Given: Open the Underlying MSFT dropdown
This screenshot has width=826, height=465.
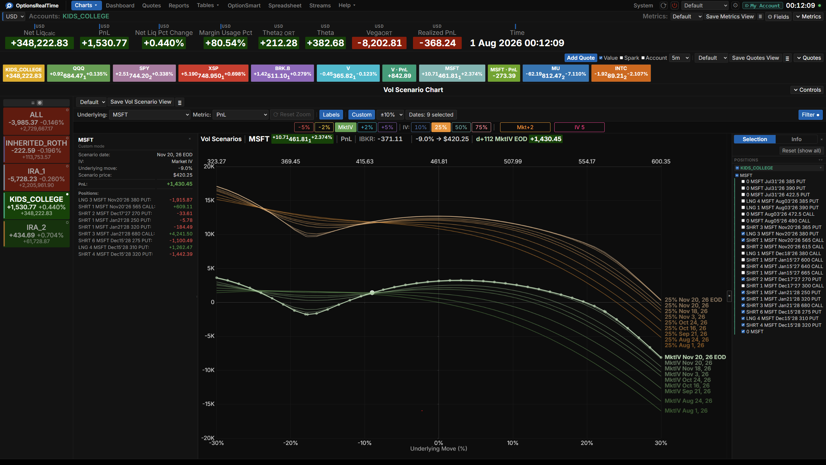Looking at the screenshot, I should pos(149,115).
